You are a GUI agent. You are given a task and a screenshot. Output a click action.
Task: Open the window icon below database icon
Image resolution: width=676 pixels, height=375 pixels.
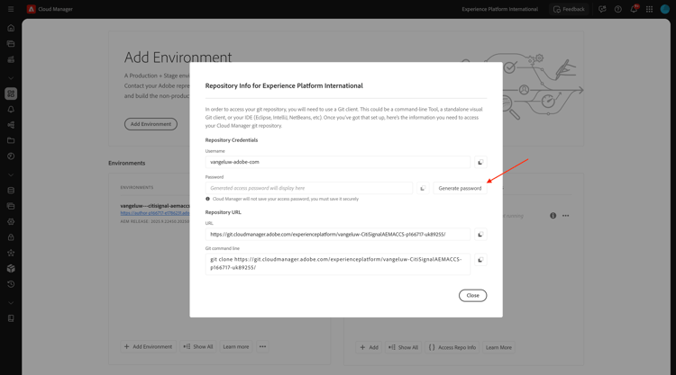click(x=11, y=206)
